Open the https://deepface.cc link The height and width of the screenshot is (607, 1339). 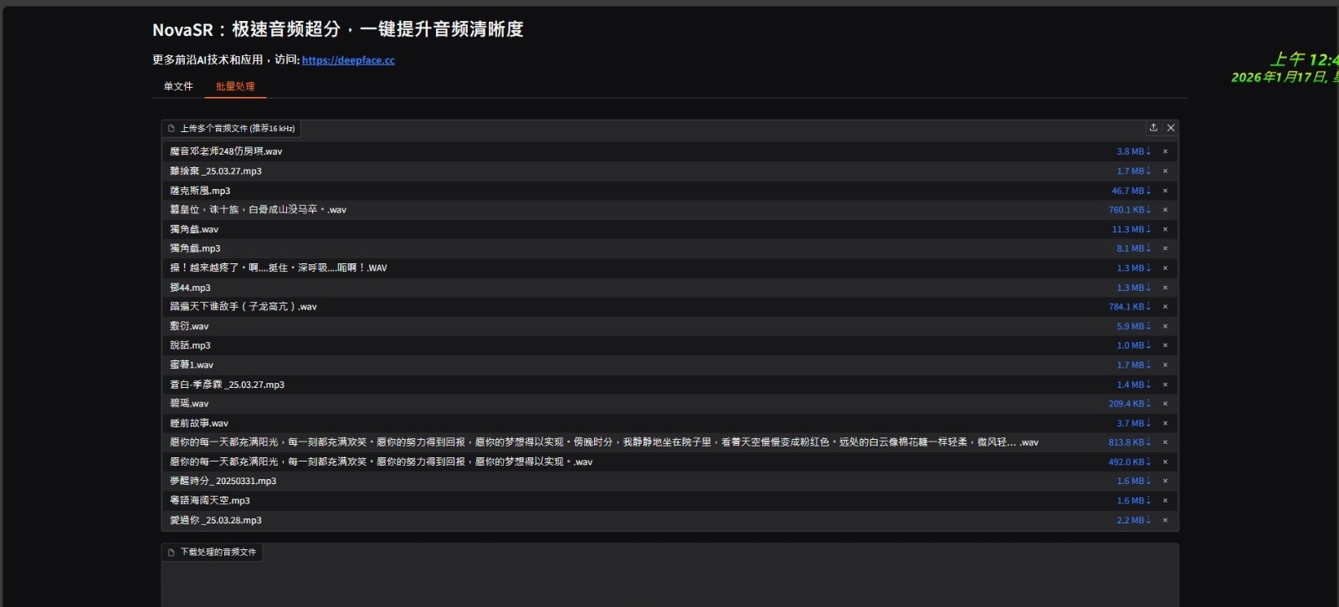click(x=348, y=60)
